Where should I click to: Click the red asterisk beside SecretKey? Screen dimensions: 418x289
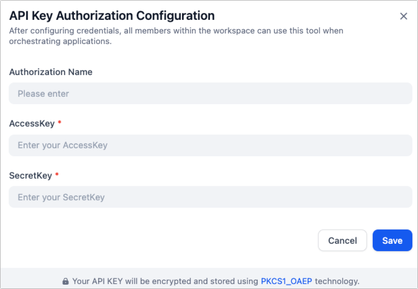pyautogui.click(x=57, y=176)
